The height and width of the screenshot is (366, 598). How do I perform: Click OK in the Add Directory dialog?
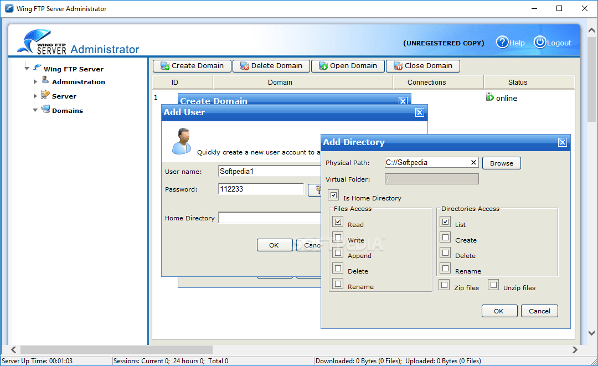499,311
